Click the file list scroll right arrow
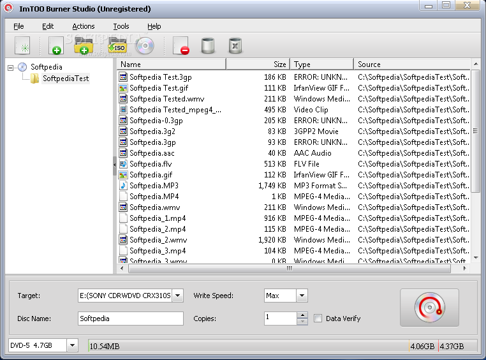 coord(464,269)
